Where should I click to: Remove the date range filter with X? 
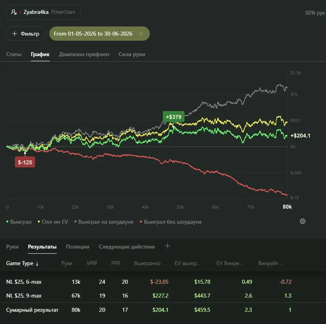click(x=141, y=34)
